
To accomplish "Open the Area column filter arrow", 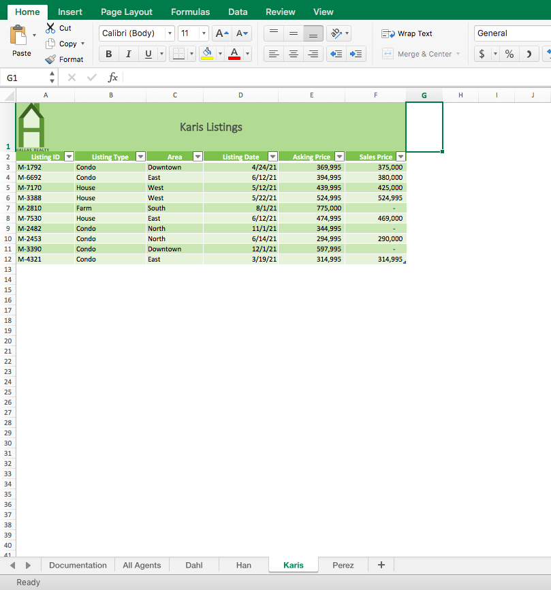I will tap(198, 156).
